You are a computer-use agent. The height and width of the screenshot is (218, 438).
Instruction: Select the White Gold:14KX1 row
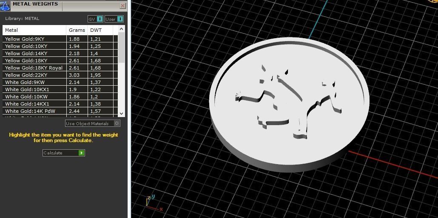pyautogui.click(x=60, y=104)
